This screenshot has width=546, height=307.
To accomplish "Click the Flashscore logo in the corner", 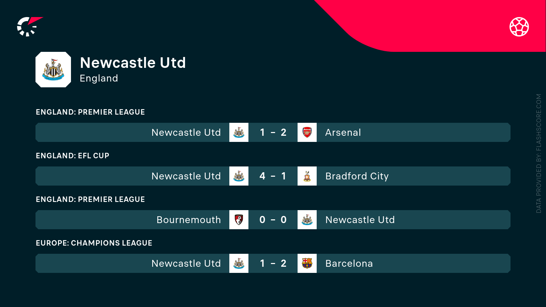I will coord(29,27).
